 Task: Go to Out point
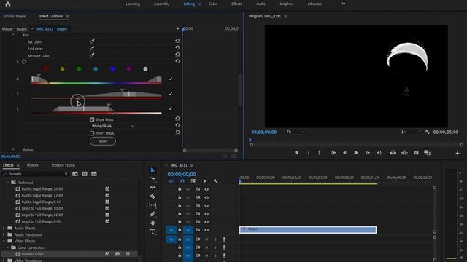379,153
